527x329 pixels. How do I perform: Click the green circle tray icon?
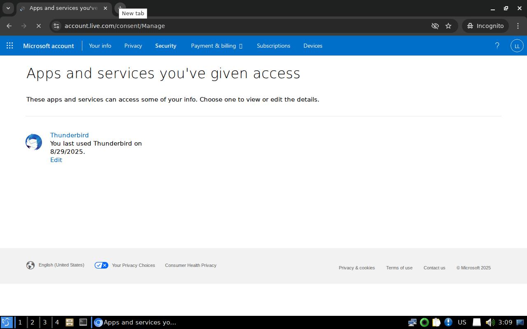pos(424,322)
